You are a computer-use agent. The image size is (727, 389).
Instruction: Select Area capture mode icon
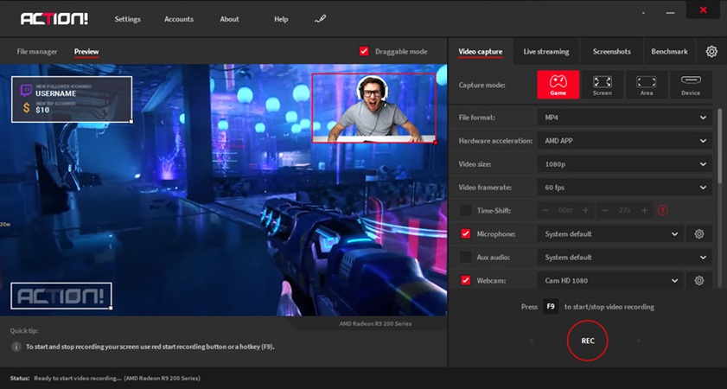tap(646, 85)
